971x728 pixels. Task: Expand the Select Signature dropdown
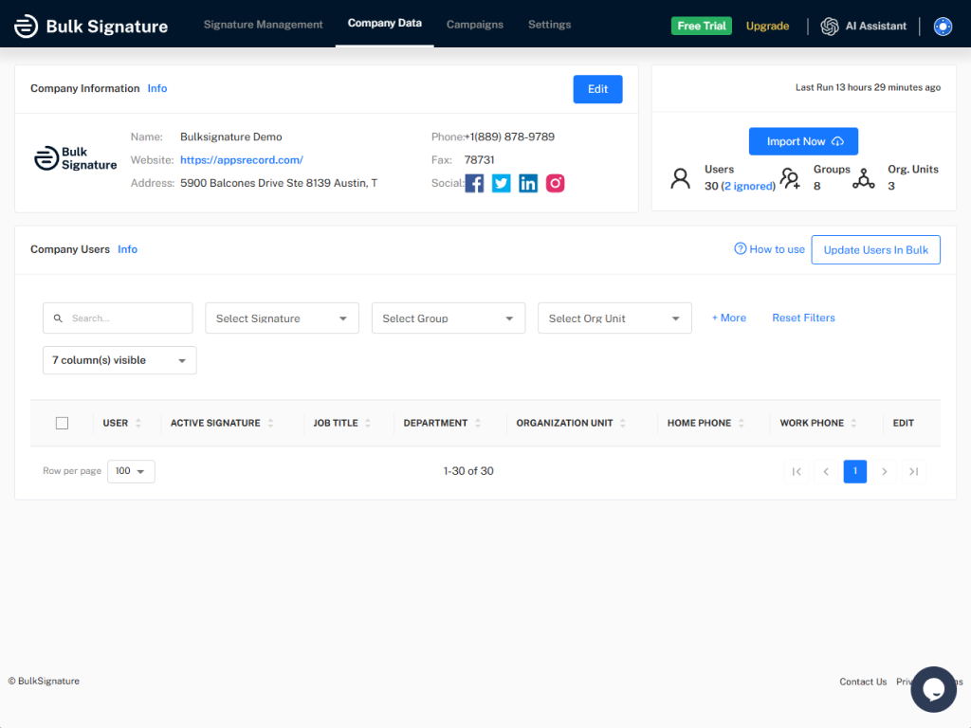pos(282,318)
